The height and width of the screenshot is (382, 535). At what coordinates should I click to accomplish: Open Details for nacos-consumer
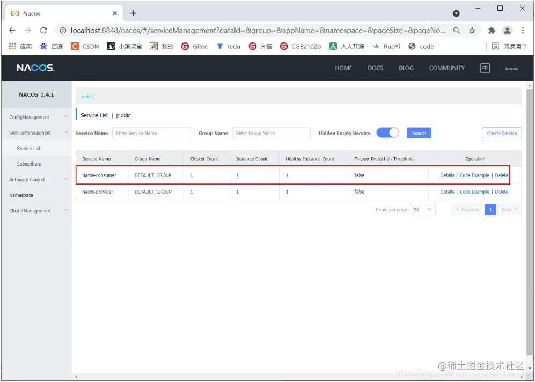point(447,175)
